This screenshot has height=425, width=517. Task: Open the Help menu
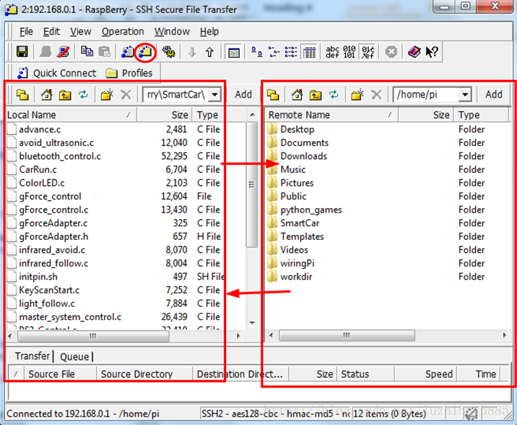pos(209,32)
